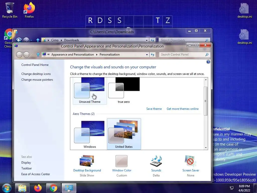Open Ease of Access Center
Viewport: 257px width, 193px height.
click(x=36, y=174)
